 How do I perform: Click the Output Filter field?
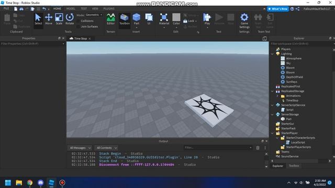coord(218,147)
